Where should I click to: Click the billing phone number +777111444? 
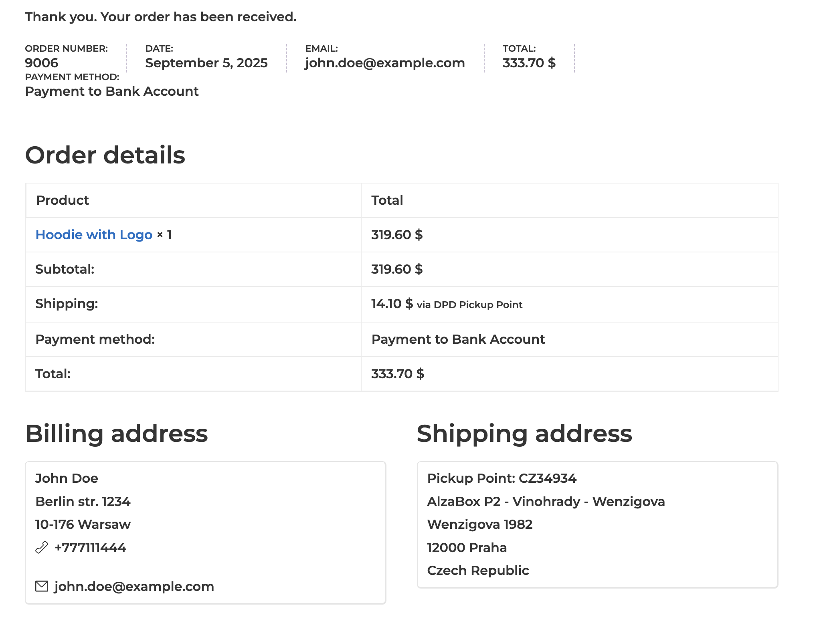click(90, 548)
